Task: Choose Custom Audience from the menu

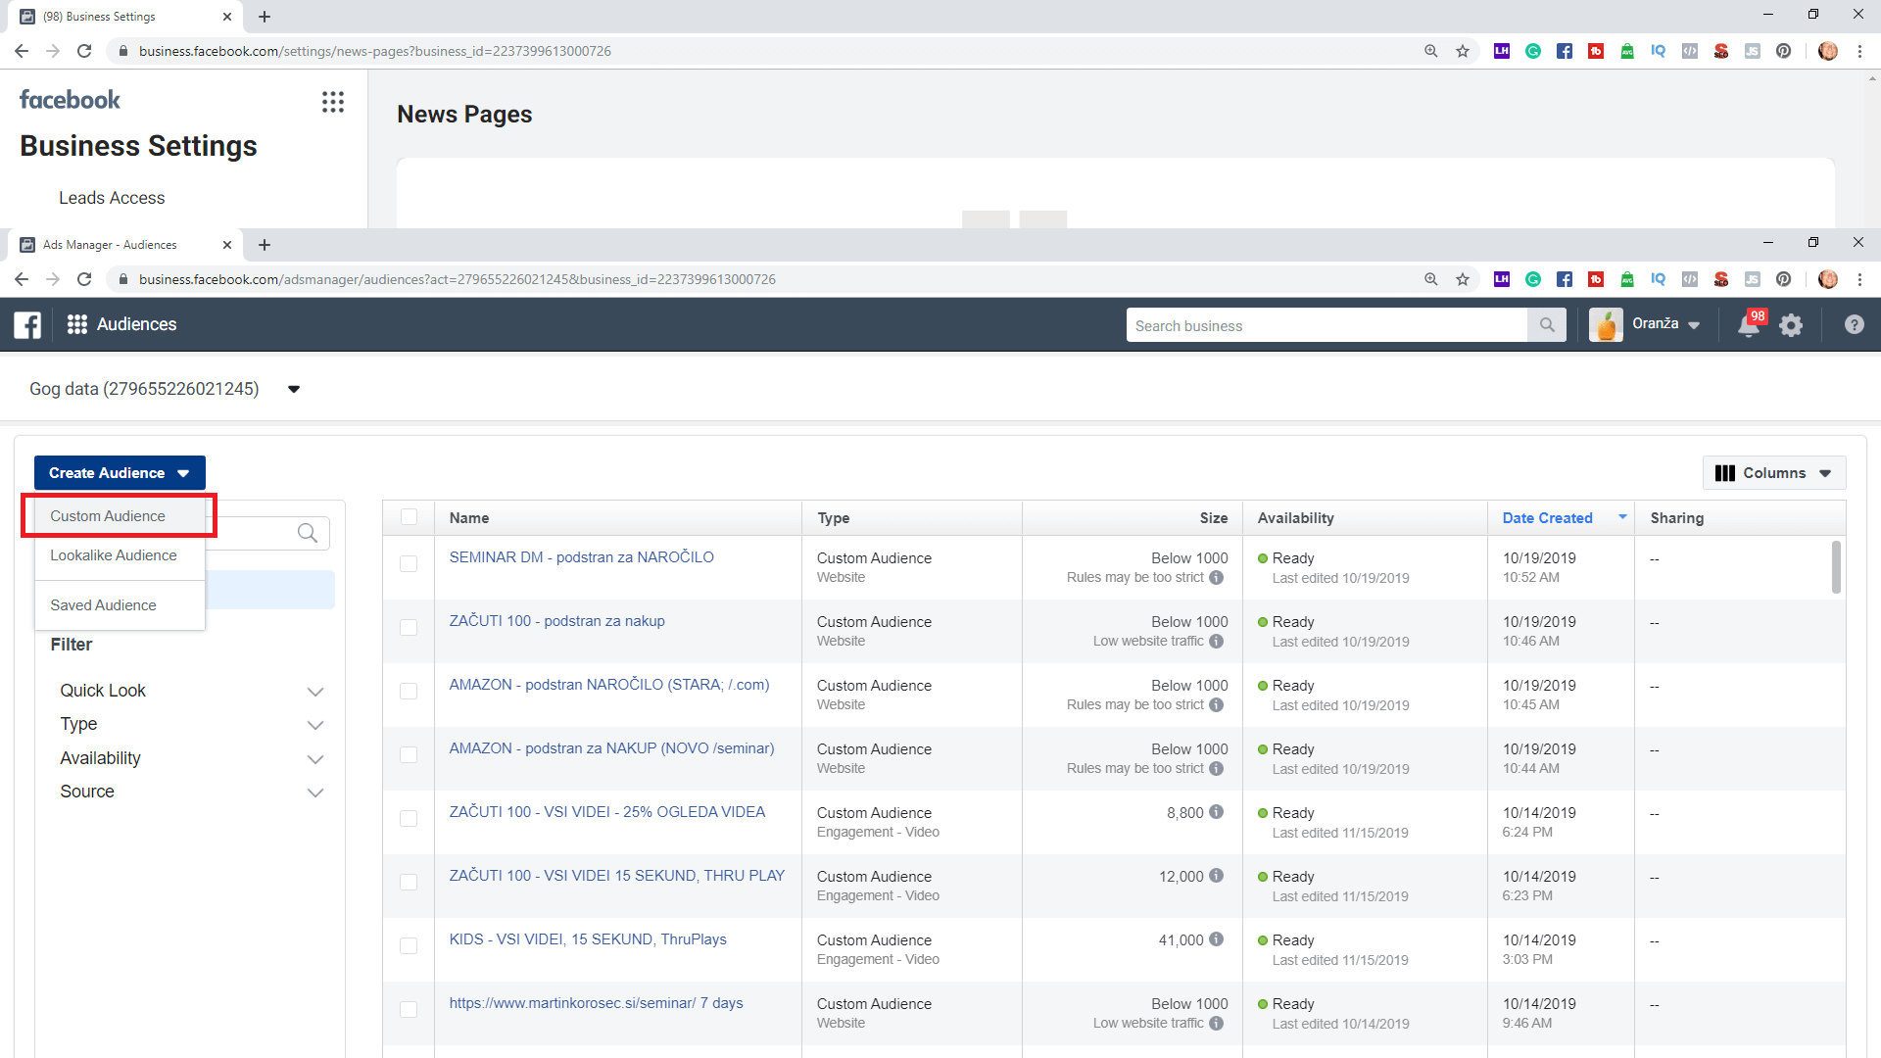Action: (108, 516)
